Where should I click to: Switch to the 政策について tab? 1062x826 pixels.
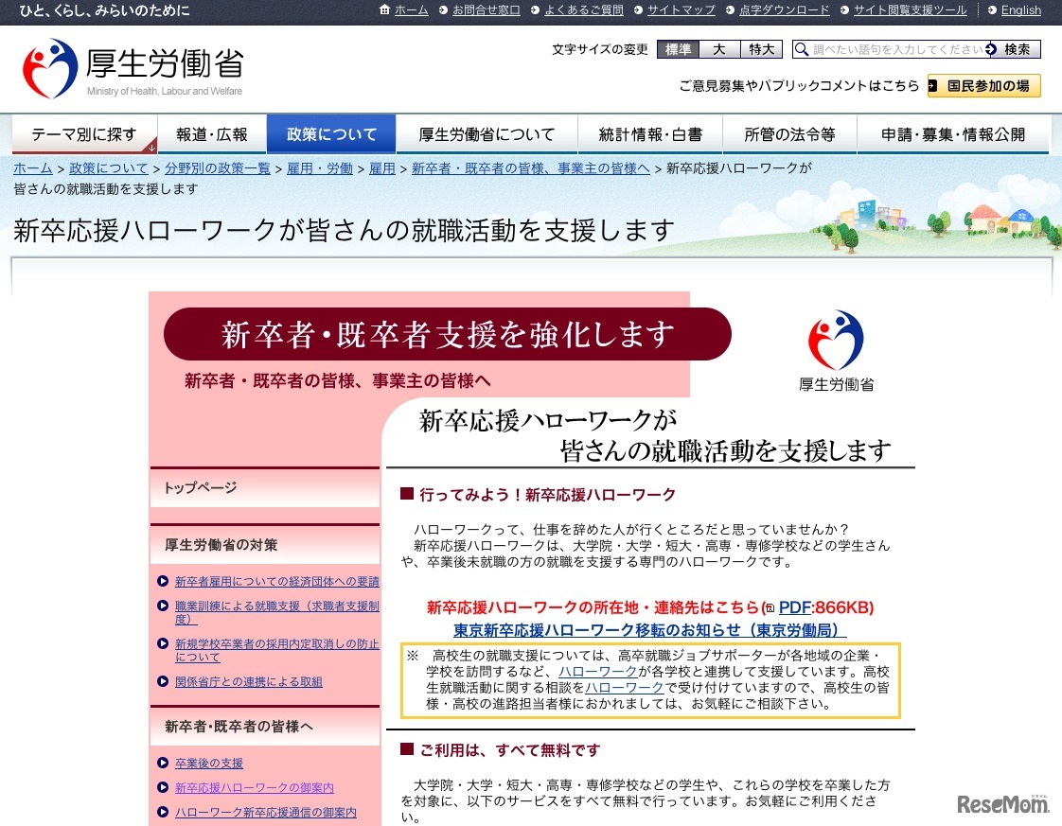pyautogui.click(x=331, y=132)
